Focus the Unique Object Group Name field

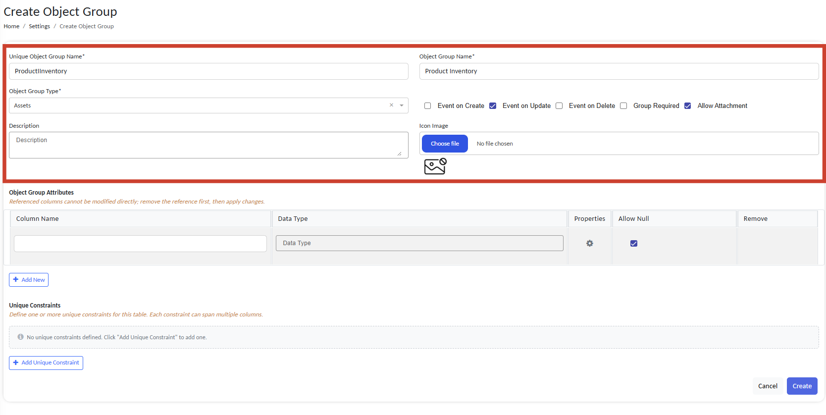pyautogui.click(x=208, y=71)
